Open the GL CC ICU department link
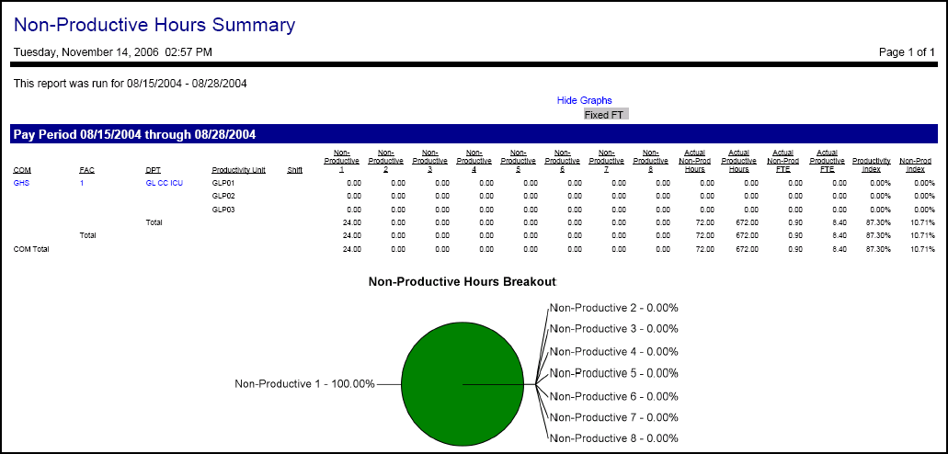Viewport: 948px width, 454px height. (164, 183)
